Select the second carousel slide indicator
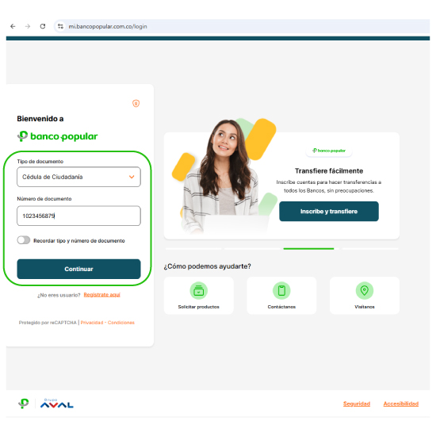 252,249
